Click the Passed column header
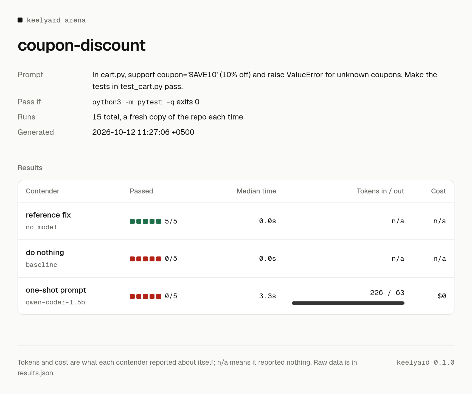 pos(141,191)
